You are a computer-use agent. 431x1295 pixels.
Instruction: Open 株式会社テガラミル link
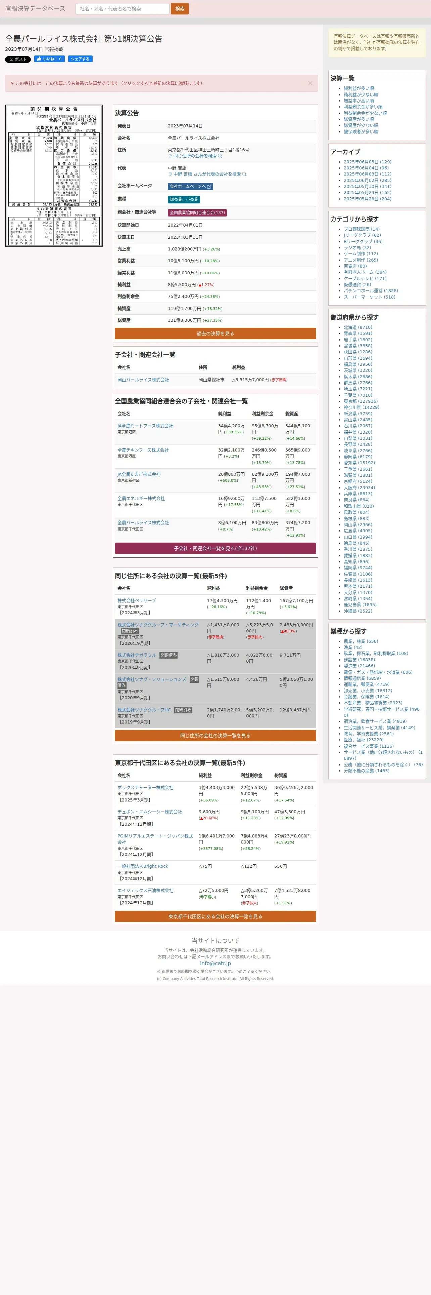pos(137,655)
